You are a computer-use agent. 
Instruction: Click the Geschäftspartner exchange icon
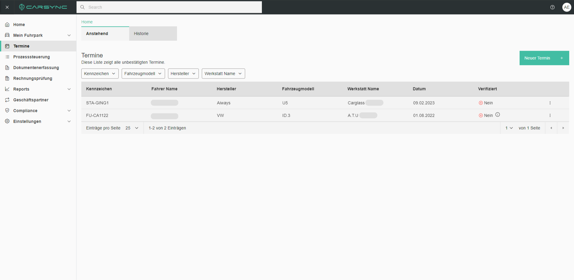(7, 100)
